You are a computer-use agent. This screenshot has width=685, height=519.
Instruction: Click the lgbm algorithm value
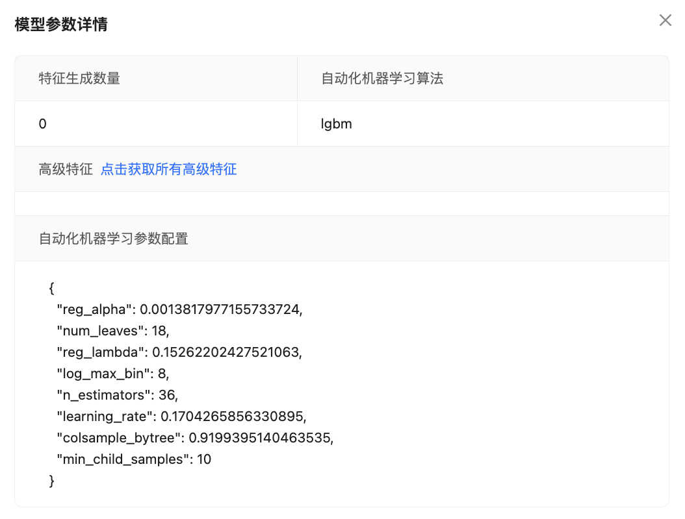pyautogui.click(x=336, y=124)
